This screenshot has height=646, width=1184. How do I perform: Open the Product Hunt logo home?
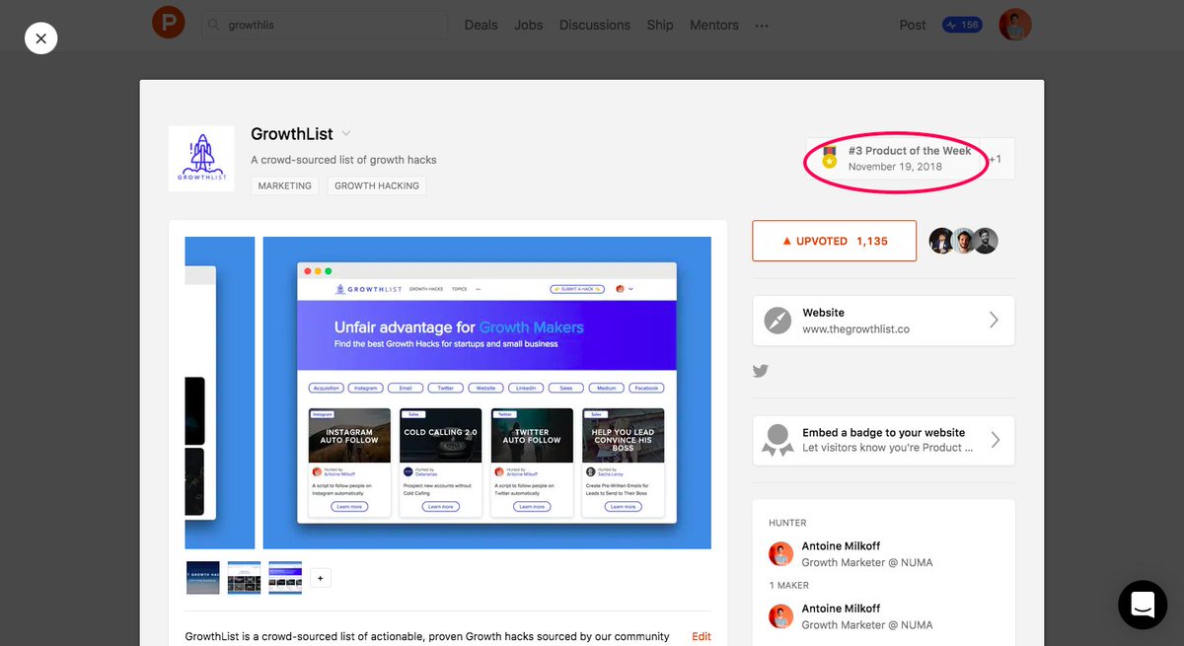click(168, 24)
